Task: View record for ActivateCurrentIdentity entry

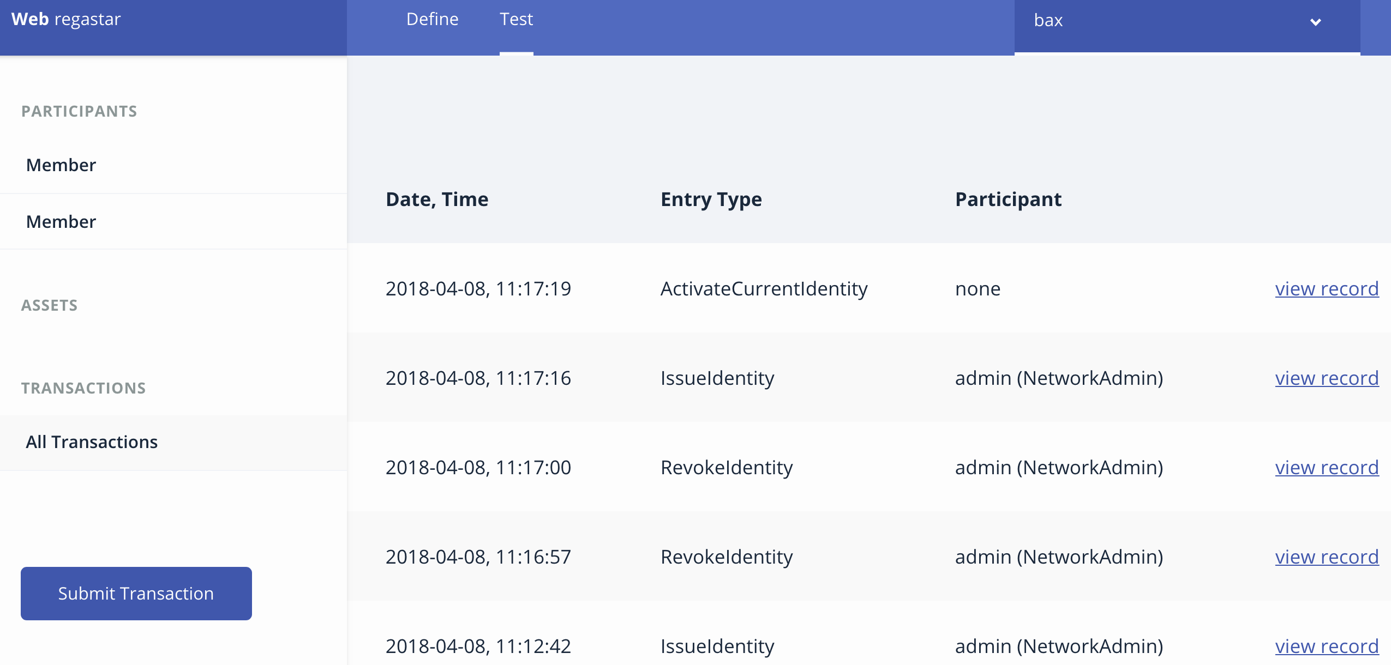Action: click(x=1326, y=289)
